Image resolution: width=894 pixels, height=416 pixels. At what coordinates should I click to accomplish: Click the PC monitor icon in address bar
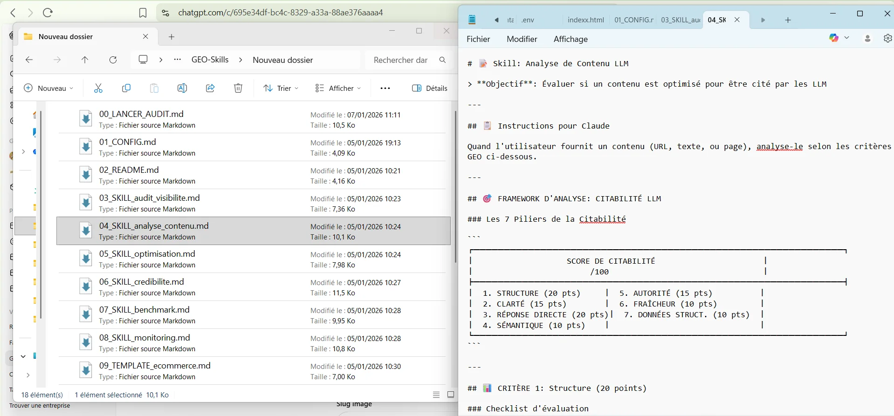[x=143, y=60]
